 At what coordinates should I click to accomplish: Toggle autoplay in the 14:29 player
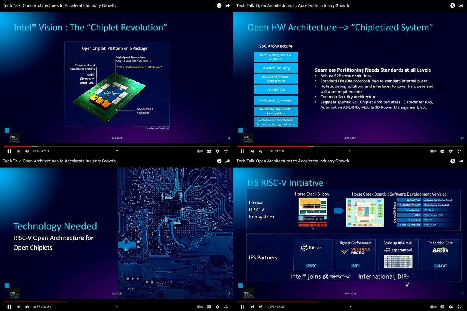pyautogui.click(x=434, y=306)
